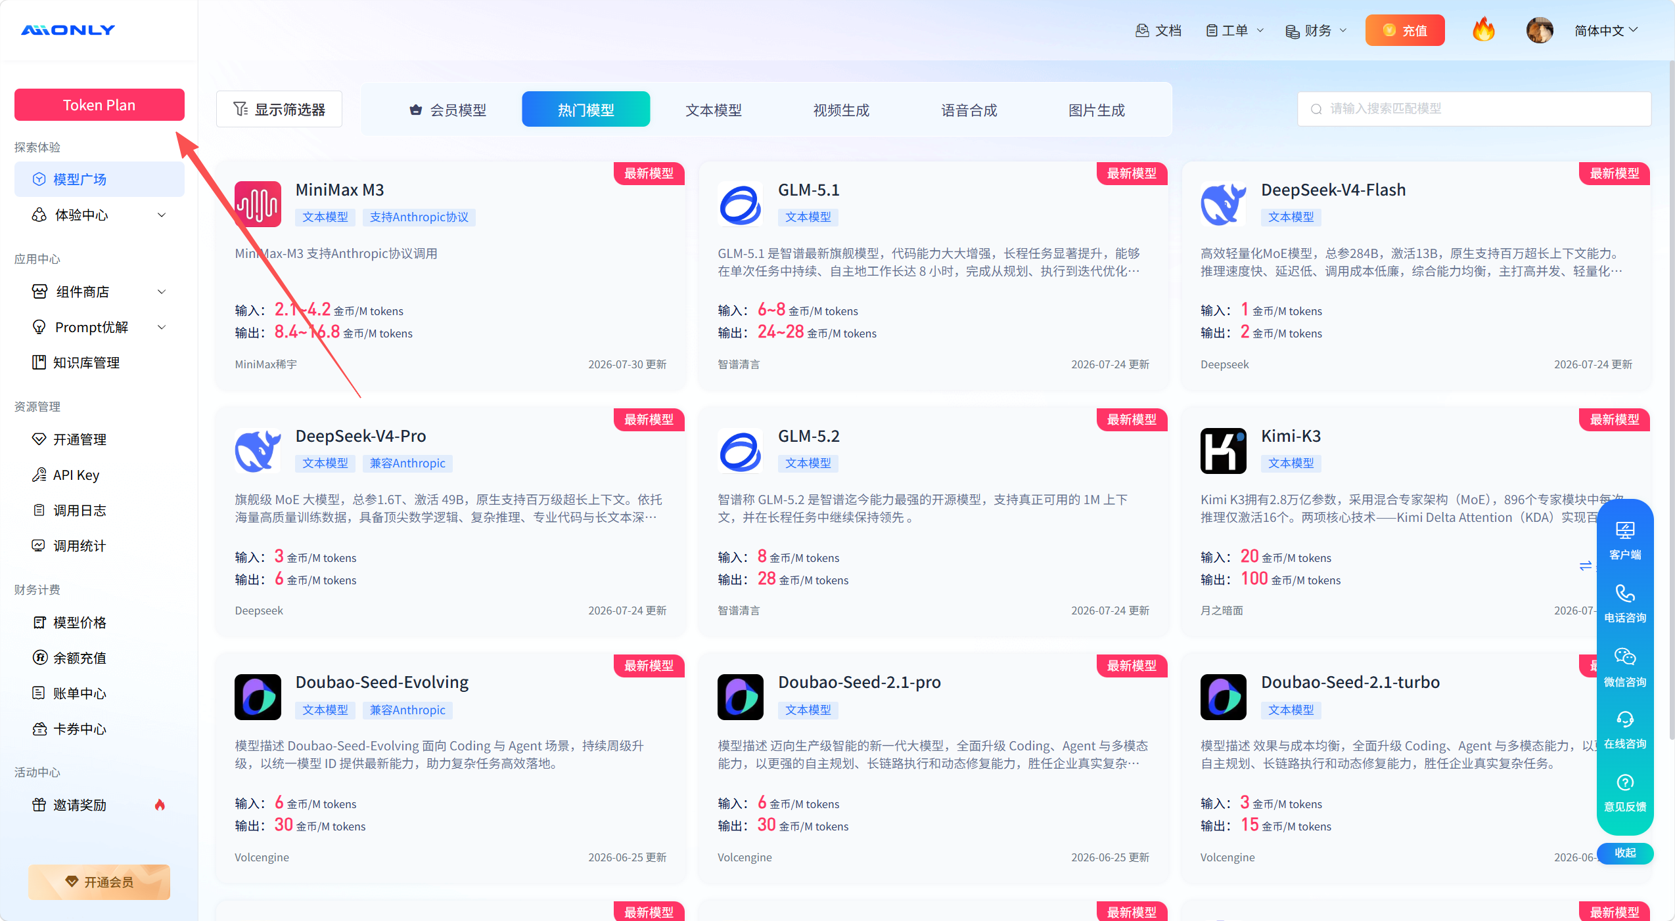The image size is (1675, 921).
Task: Click the Kimi-K3 model title
Action: tap(1291, 436)
